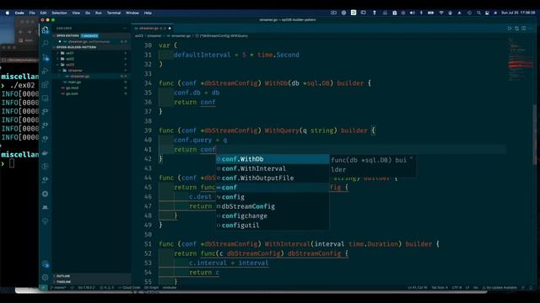Open the Docker whale icon view

click(45, 152)
